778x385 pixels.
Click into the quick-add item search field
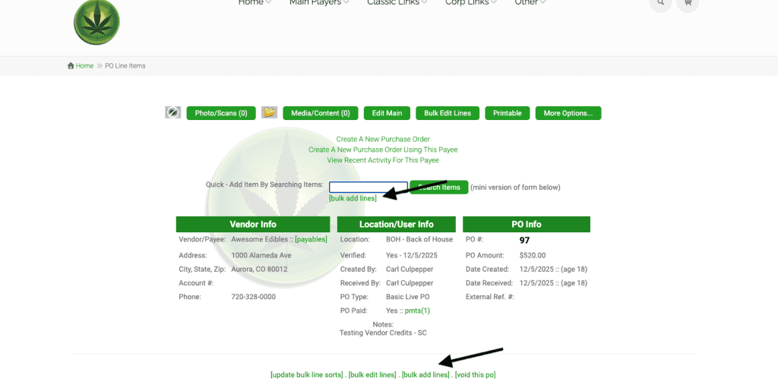click(368, 187)
